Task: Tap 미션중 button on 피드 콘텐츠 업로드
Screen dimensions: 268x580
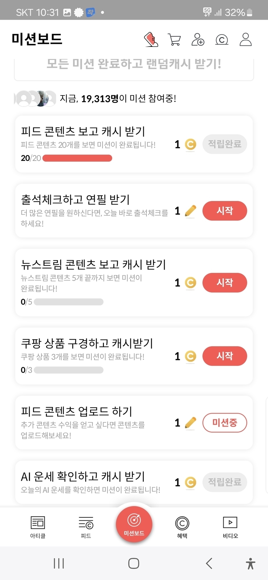Action: [x=225, y=423]
